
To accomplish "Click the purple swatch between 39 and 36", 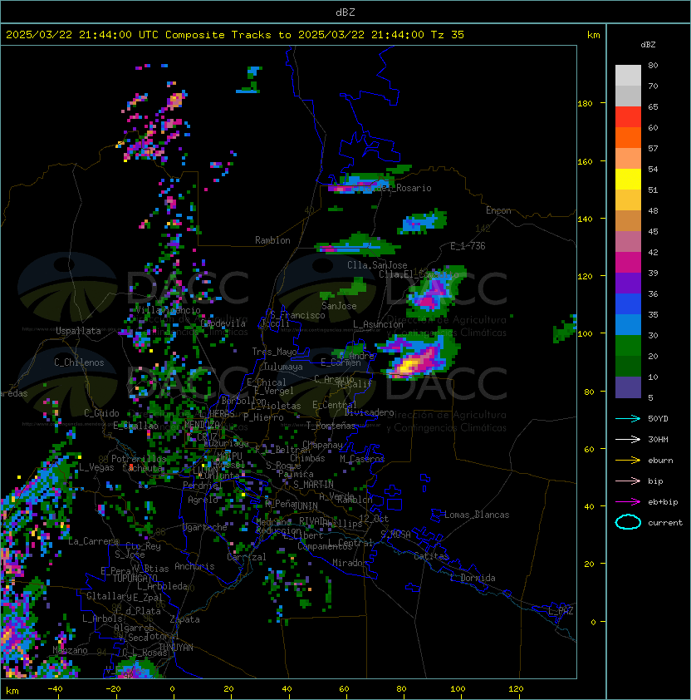I will pyautogui.click(x=628, y=283).
